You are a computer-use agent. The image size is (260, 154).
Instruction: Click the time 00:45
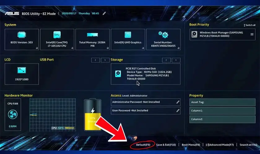click(x=95, y=13)
